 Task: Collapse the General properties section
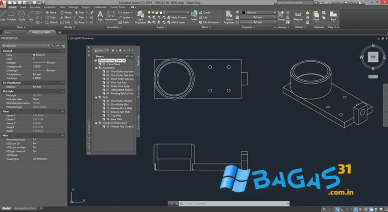tap(63, 51)
